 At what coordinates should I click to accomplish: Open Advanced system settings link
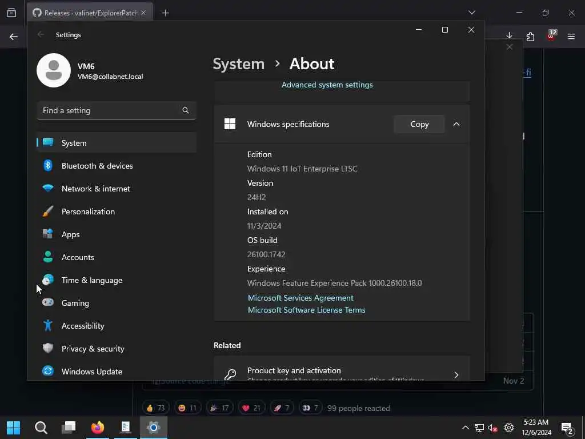[x=327, y=85]
